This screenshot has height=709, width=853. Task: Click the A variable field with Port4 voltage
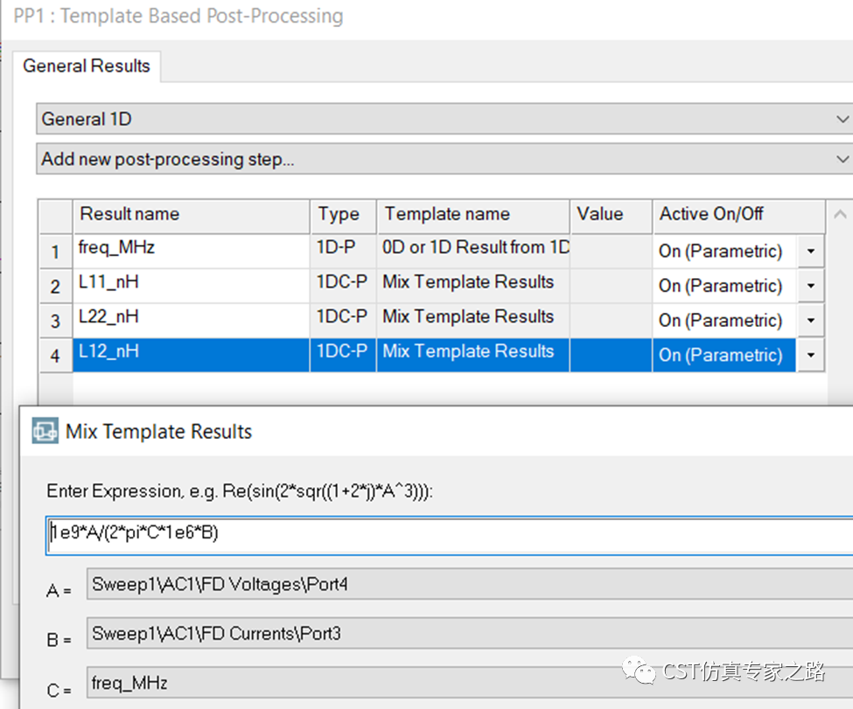pyautogui.click(x=470, y=585)
